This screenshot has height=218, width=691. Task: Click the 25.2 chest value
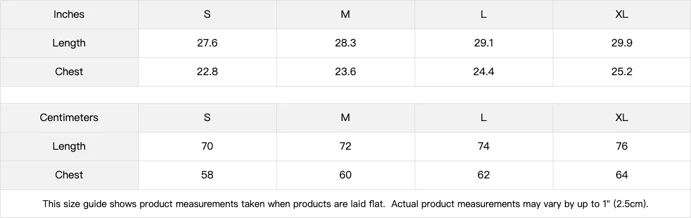point(622,72)
